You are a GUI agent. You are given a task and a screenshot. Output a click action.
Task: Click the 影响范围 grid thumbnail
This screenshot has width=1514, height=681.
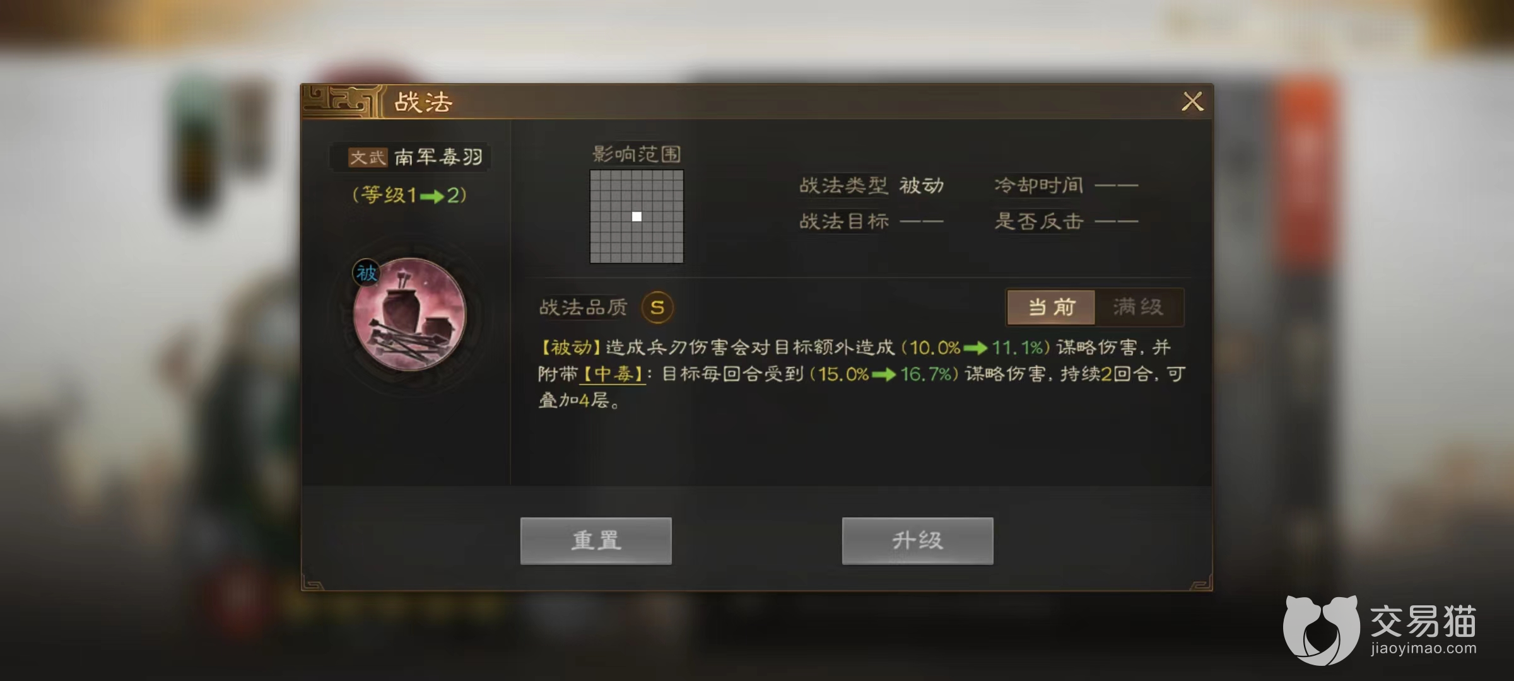[637, 216]
